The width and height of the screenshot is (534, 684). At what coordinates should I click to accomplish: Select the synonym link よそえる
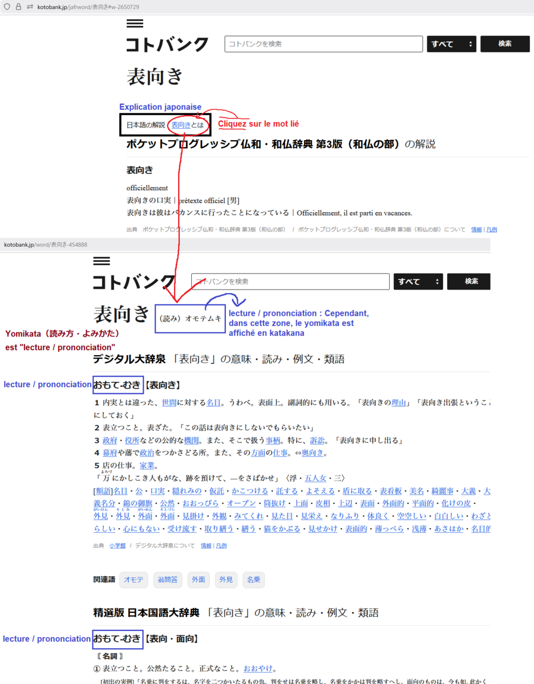(x=321, y=491)
